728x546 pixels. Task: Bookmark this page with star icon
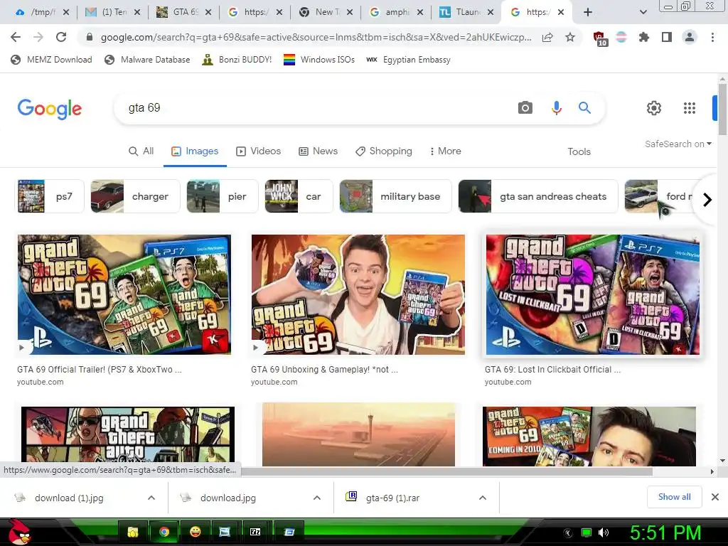570,37
